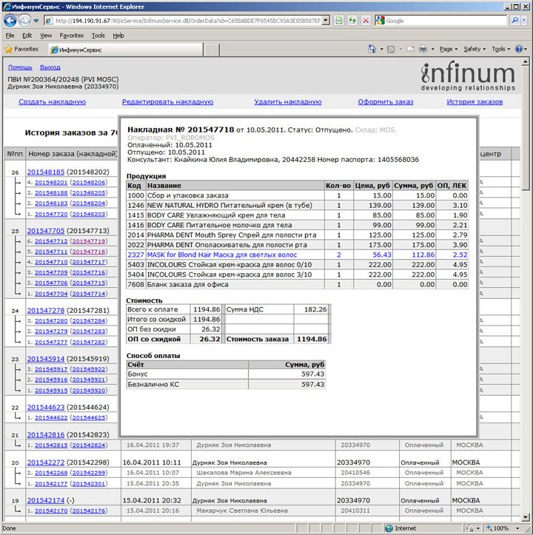This screenshot has width=533, height=535.
Task: Click the magnifier Search button
Action: pos(514,21)
